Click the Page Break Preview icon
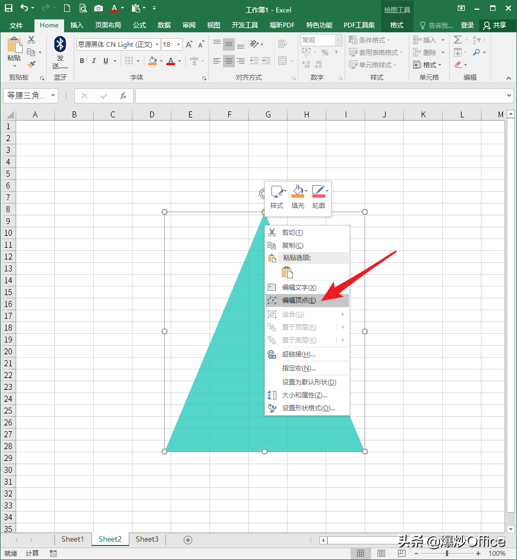This screenshot has height=560, width=517. (402, 553)
